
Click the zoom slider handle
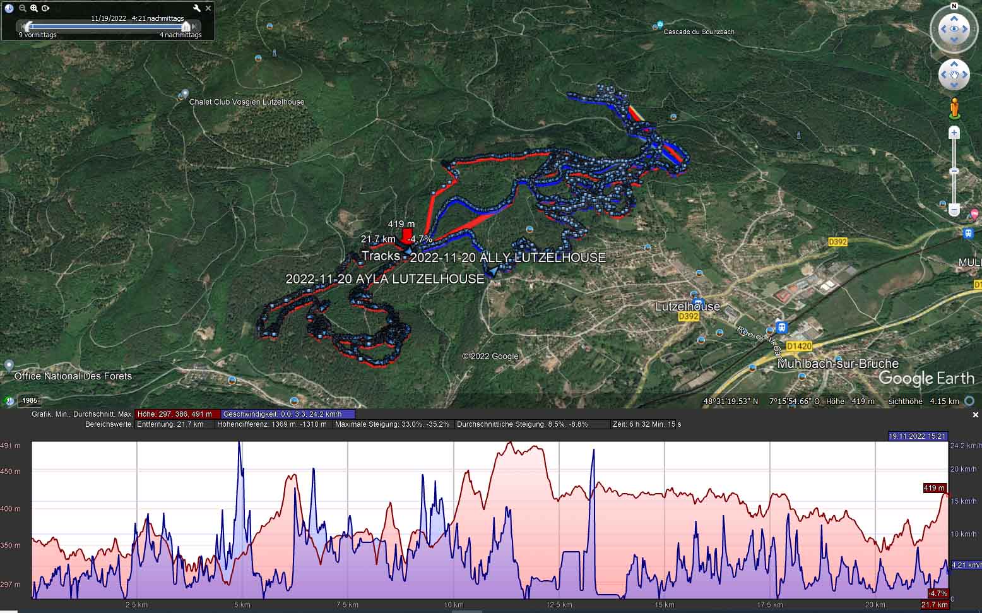pyautogui.click(x=954, y=171)
